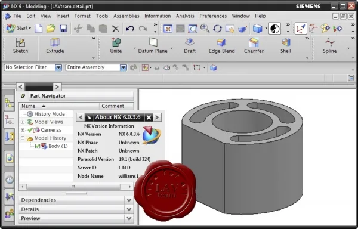Open the File menu

17,16
